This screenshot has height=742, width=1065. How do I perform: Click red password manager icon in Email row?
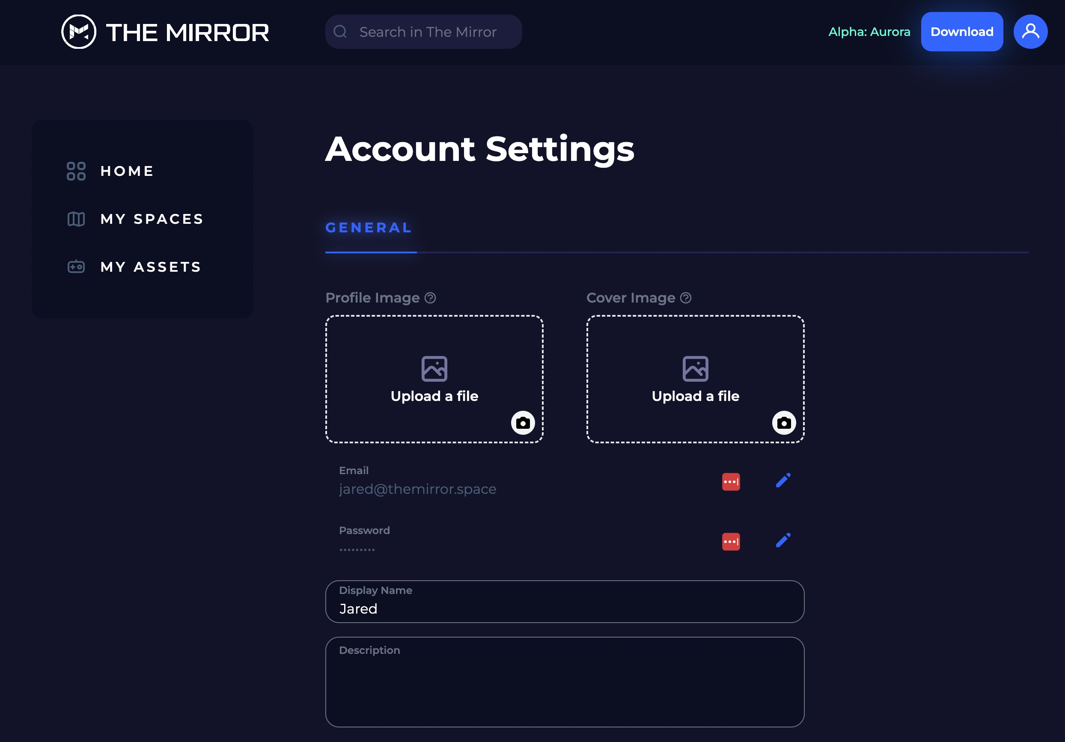731,482
